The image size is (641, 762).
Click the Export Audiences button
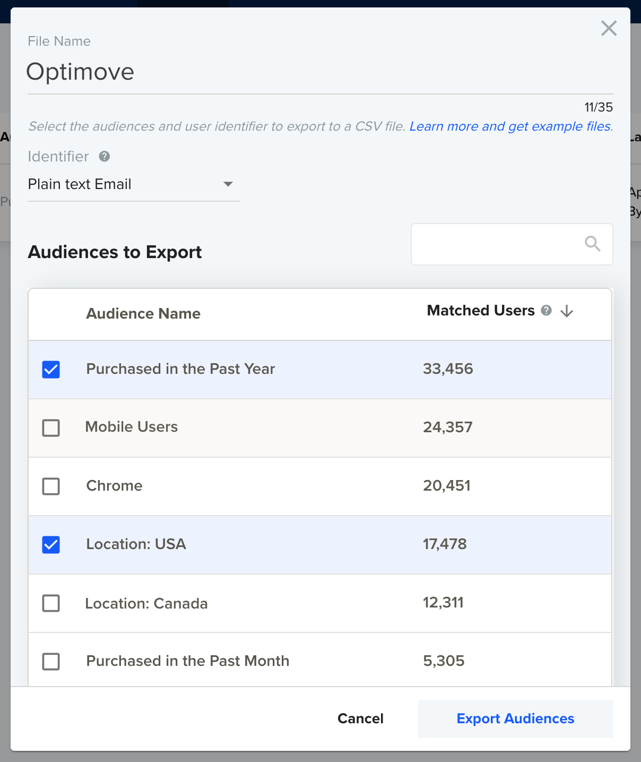click(515, 718)
